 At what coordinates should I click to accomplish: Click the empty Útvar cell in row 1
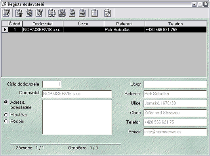point(84,30)
